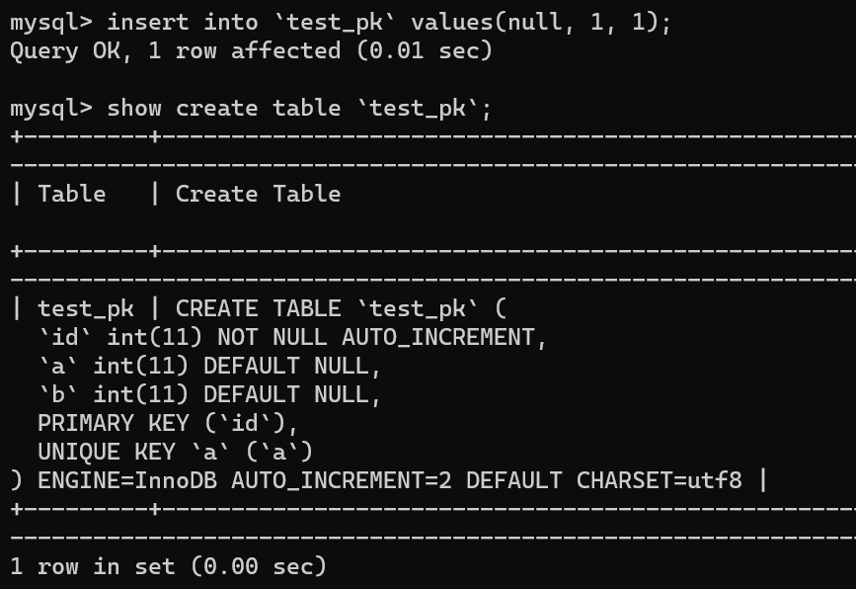The height and width of the screenshot is (589, 856).
Task: Click the 'test_pk' table name in result row
Action: tap(86, 308)
